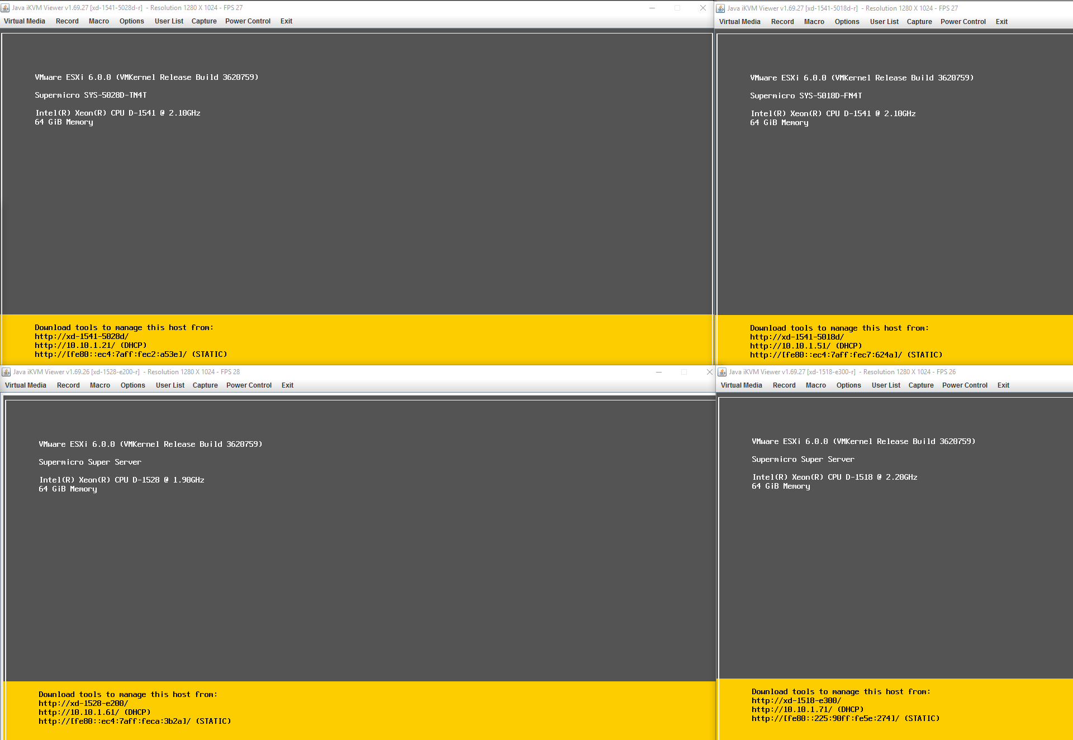Open Capture menu in xd-1541-5028d-r window

point(204,21)
